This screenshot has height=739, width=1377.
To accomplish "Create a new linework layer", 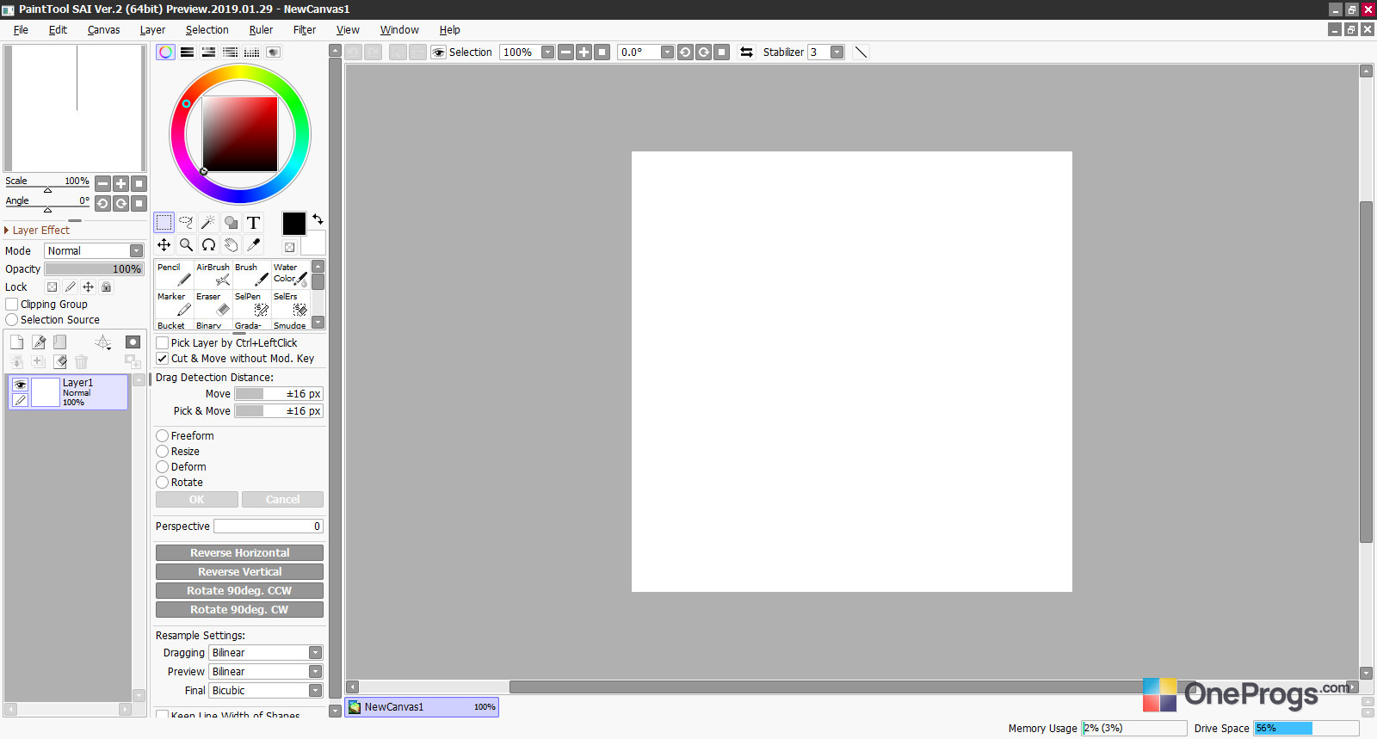I will click(39, 342).
